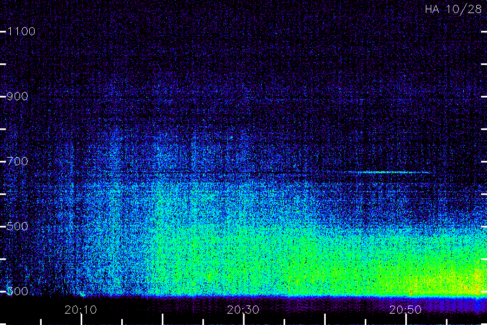Click the 20:30 time label
Image resolution: width=487 pixels, height=325 pixels.
243,310
